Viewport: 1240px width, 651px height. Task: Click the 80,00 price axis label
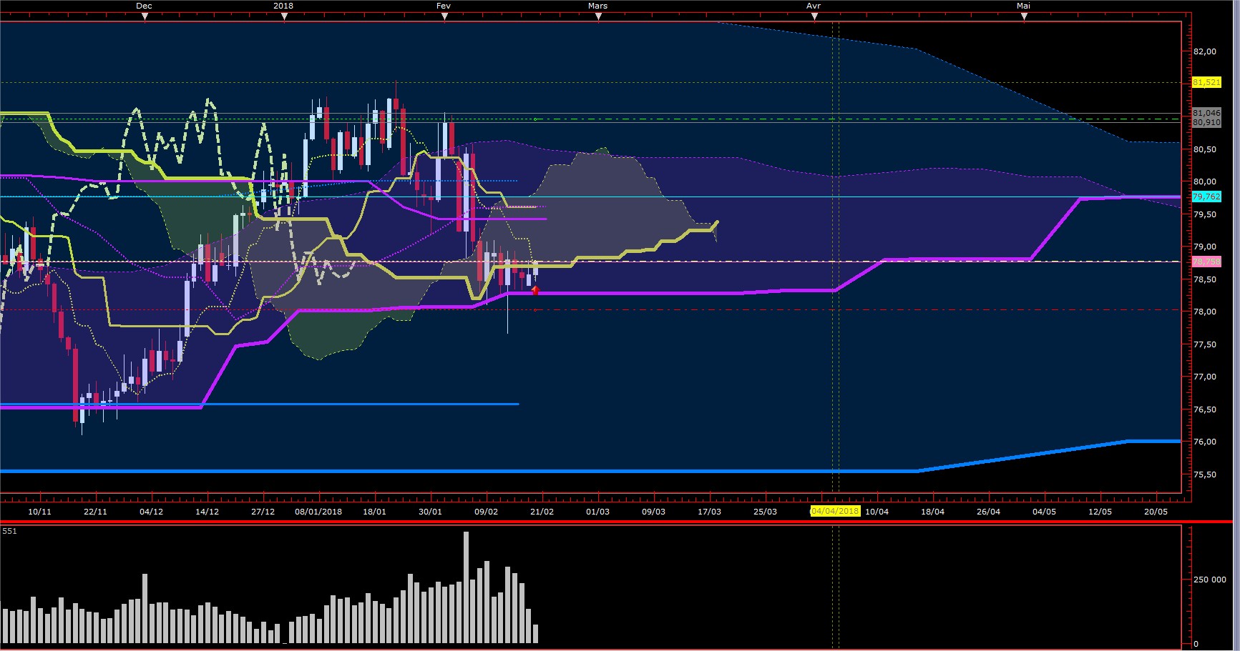click(x=1205, y=182)
